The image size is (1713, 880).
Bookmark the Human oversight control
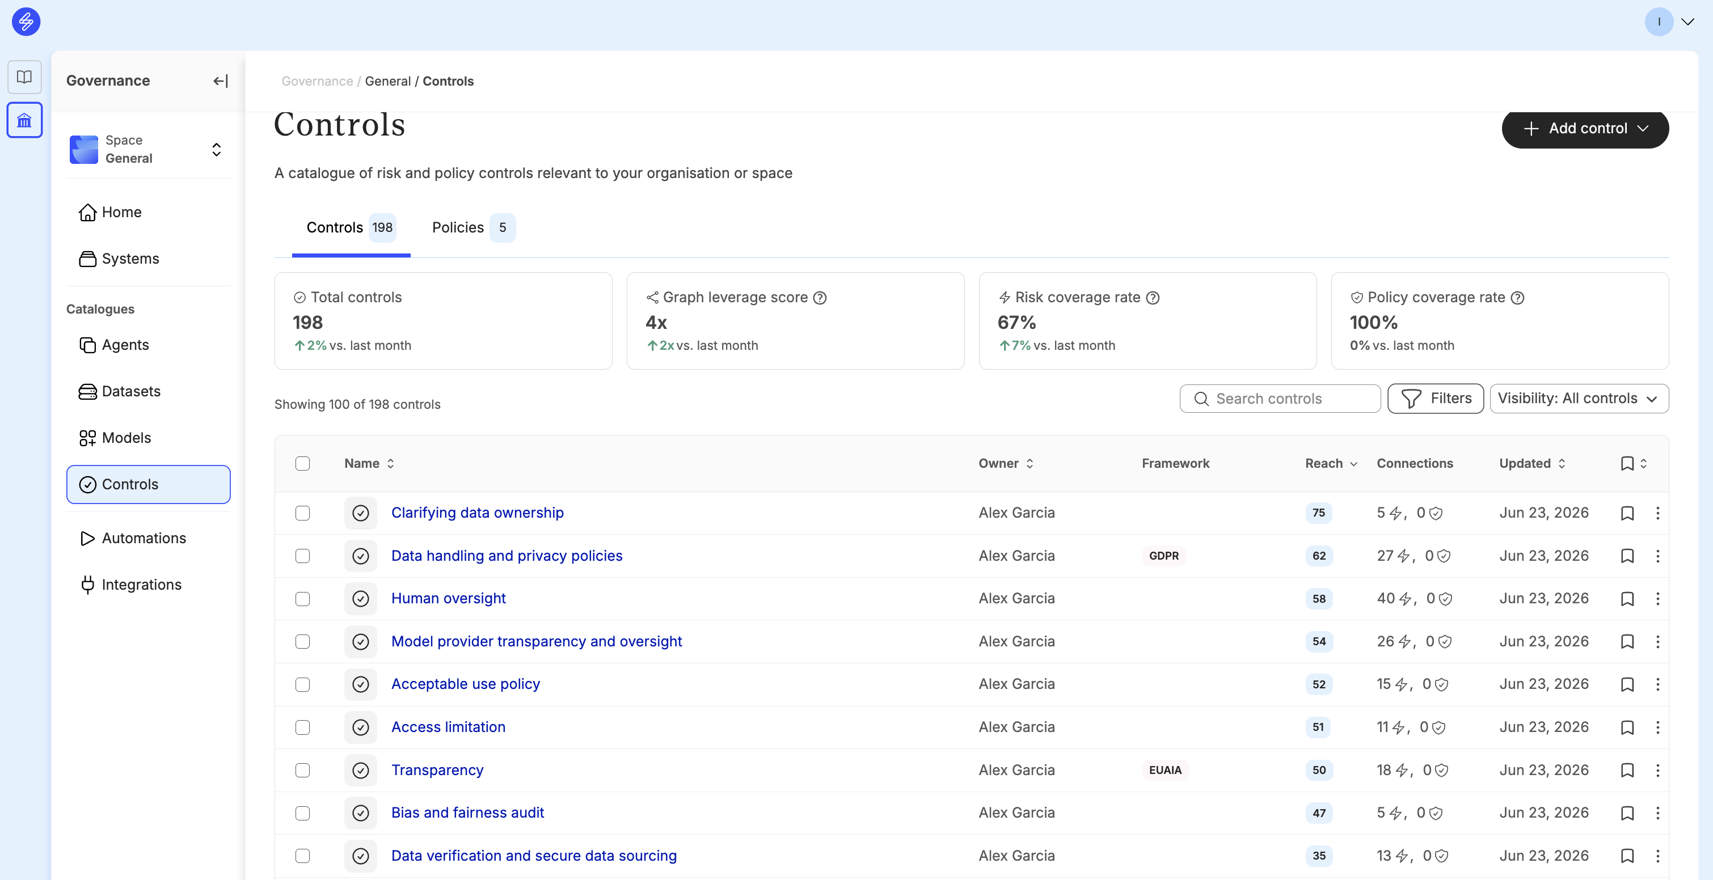(1627, 599)
